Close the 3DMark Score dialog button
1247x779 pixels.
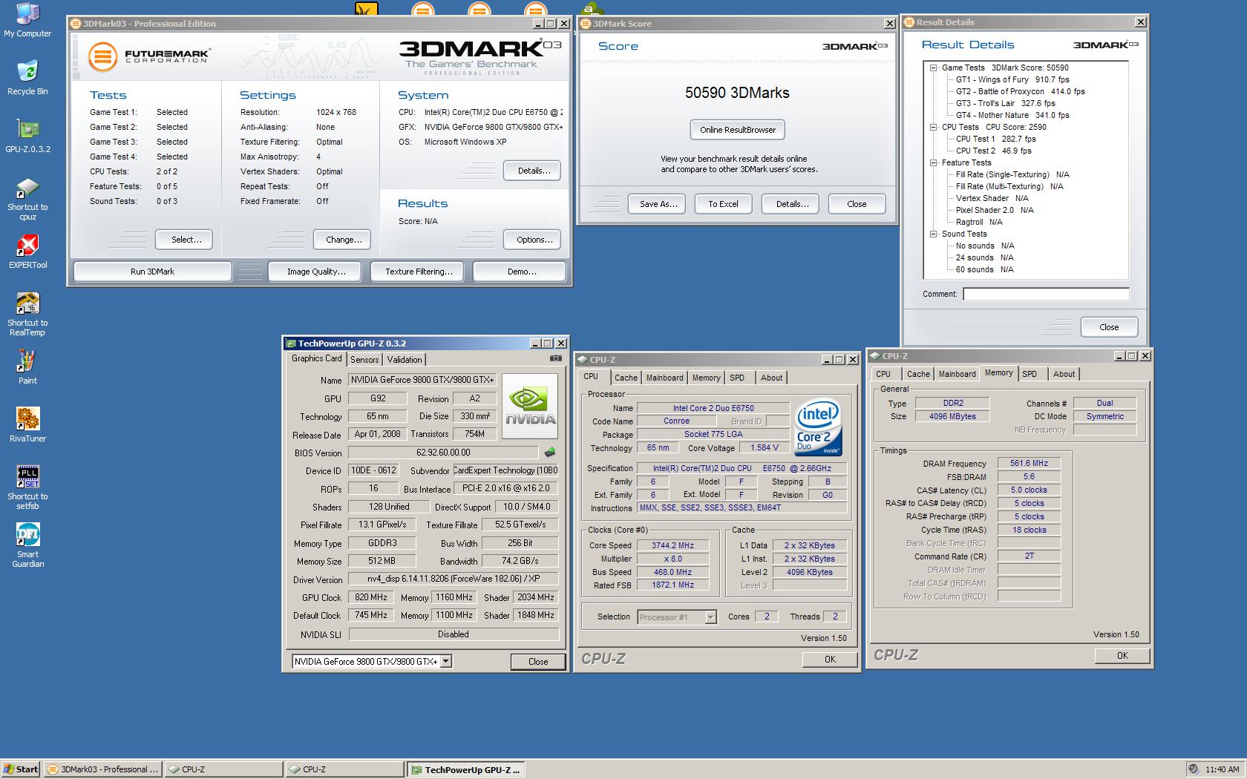857,204
